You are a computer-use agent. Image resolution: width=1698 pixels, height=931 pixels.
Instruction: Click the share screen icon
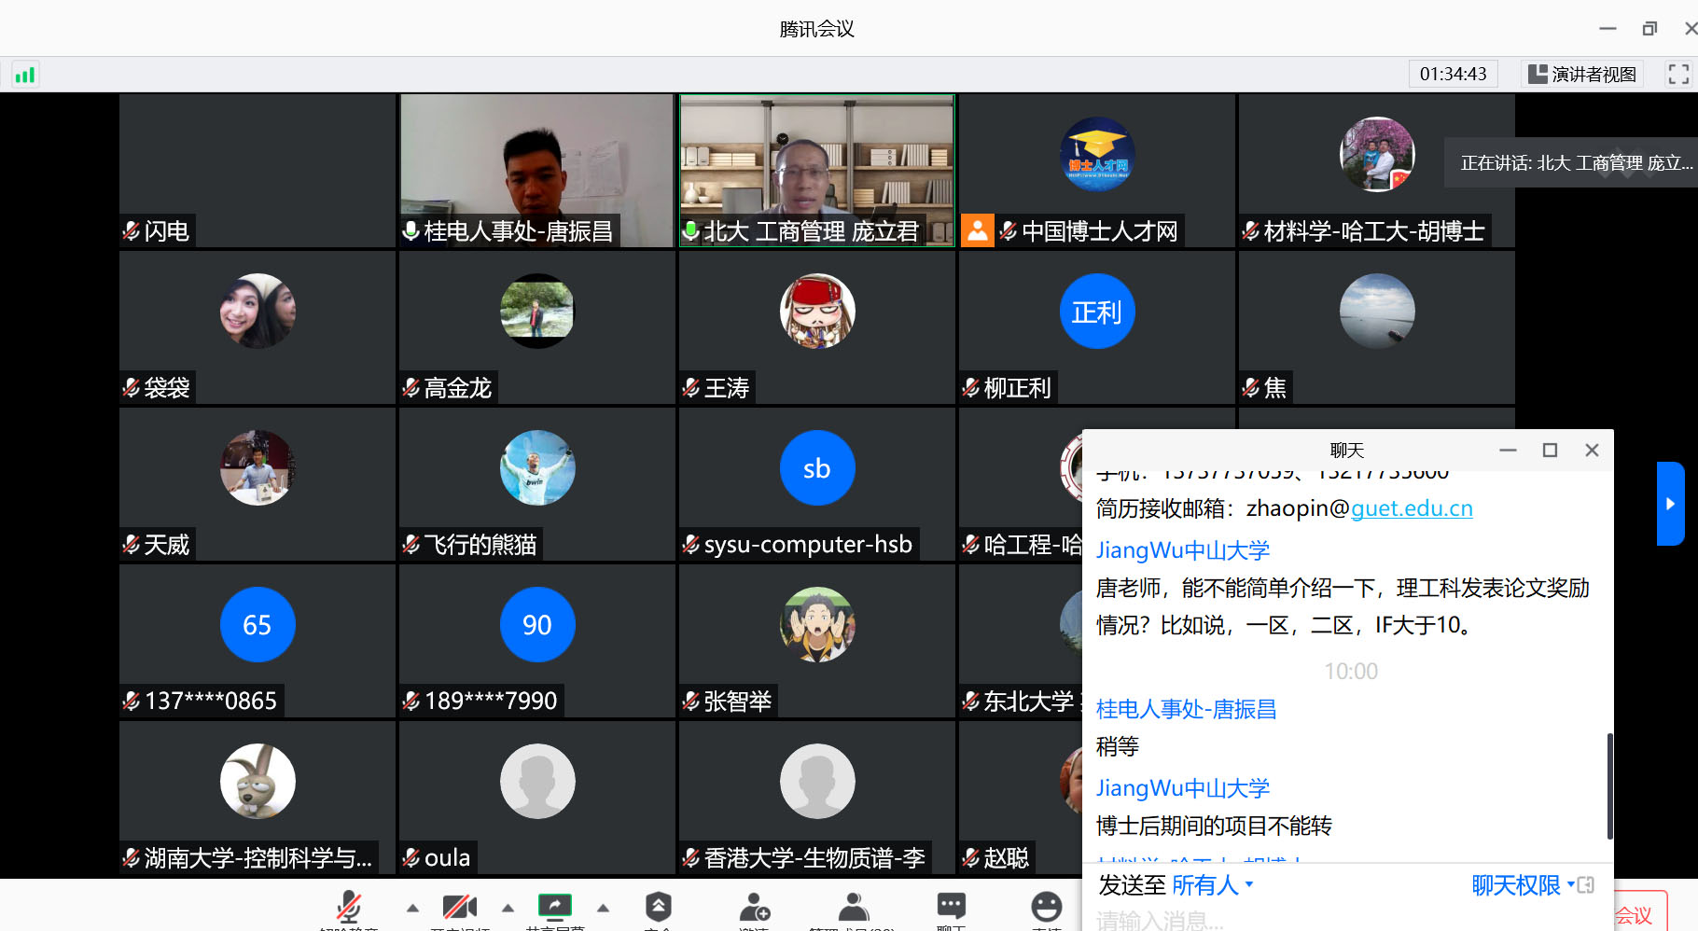(x=554, y=906)
